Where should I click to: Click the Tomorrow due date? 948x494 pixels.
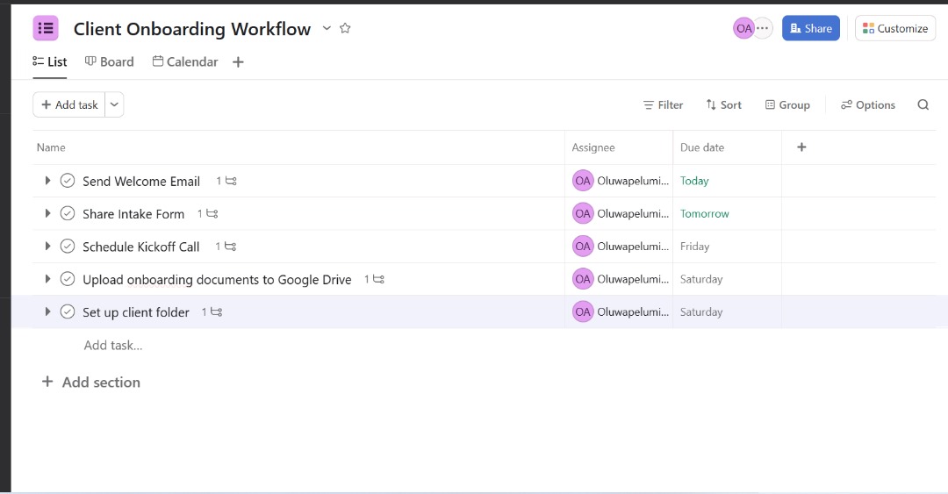click(704, 213)
